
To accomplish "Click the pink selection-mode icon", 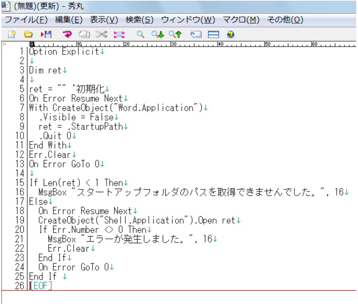I will (119, 34).
